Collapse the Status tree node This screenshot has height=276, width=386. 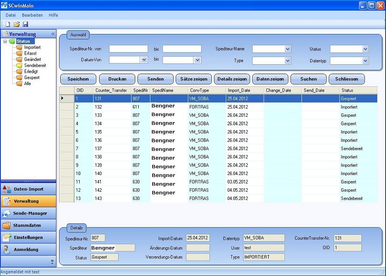5,41
